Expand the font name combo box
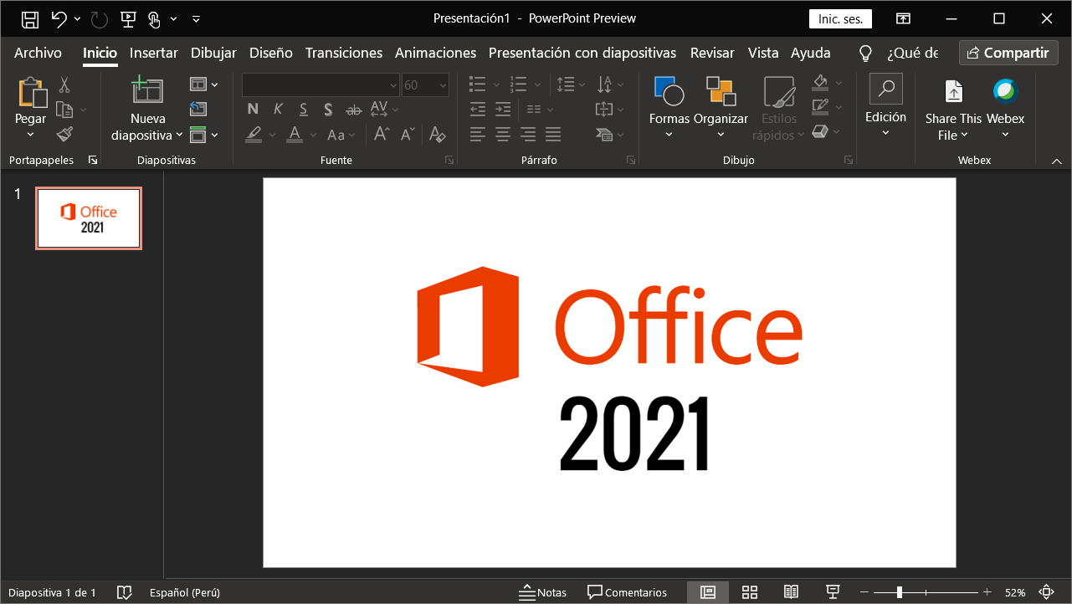This screenshot has height=604, width=1072. 393,85
